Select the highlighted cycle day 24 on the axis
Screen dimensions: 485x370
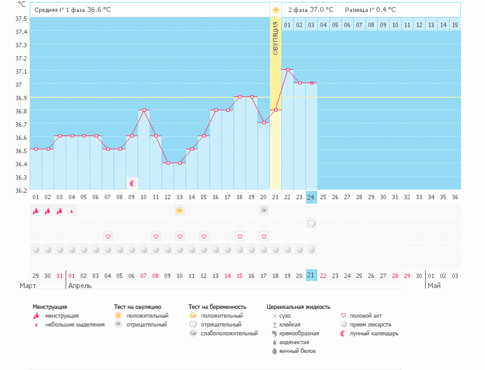(x=312, y=197)
